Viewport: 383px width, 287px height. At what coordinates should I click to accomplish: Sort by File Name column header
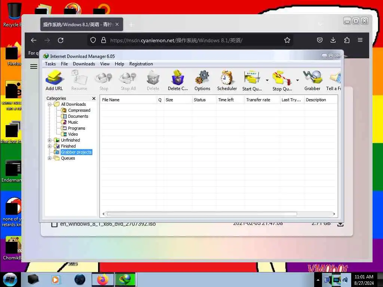[129, 100]
